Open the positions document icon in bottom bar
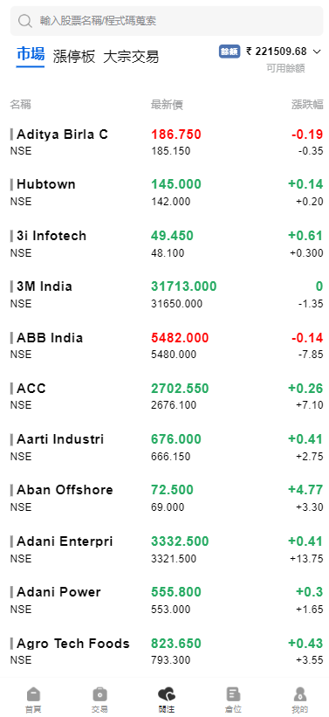Screen dimensions: 329x717 (233, 693)
